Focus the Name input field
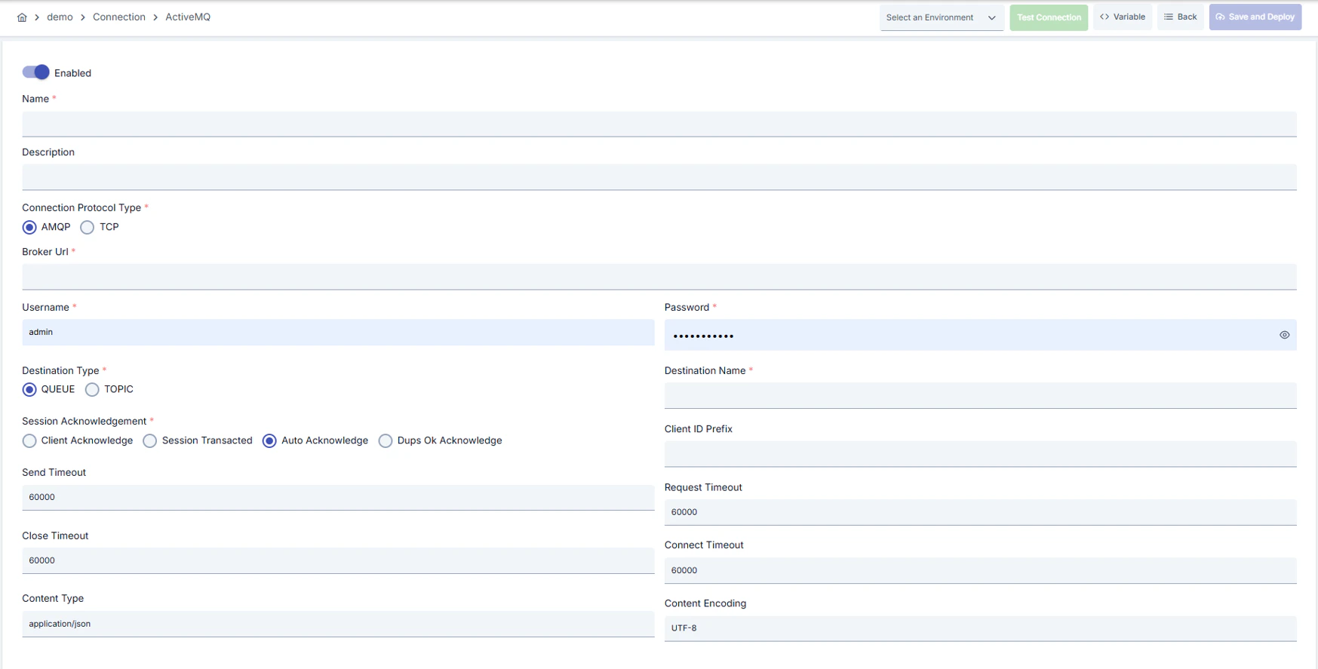The width and height of the screenshot is (1318, 669). [x=659, y=124]
